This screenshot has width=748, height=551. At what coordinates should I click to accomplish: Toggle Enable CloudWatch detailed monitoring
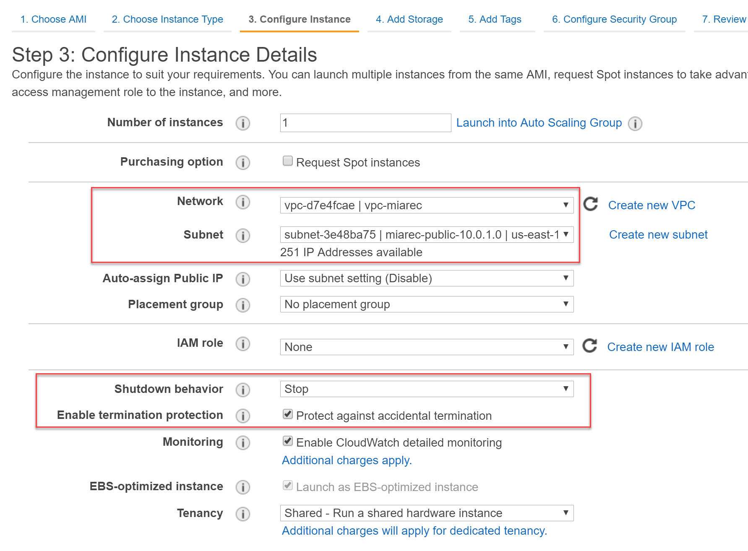(x=288, y=441)
